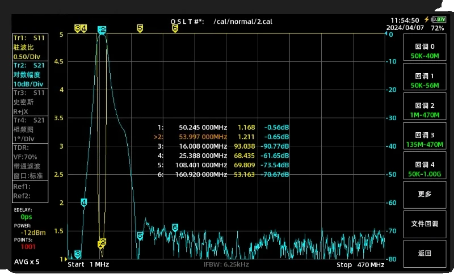
Task: Tap the Stop 470 MHz frequency label
Action: tap(360, 265)
